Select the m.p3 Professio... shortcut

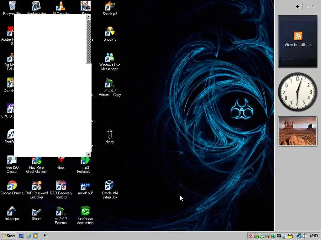click(x=85, y=165)
